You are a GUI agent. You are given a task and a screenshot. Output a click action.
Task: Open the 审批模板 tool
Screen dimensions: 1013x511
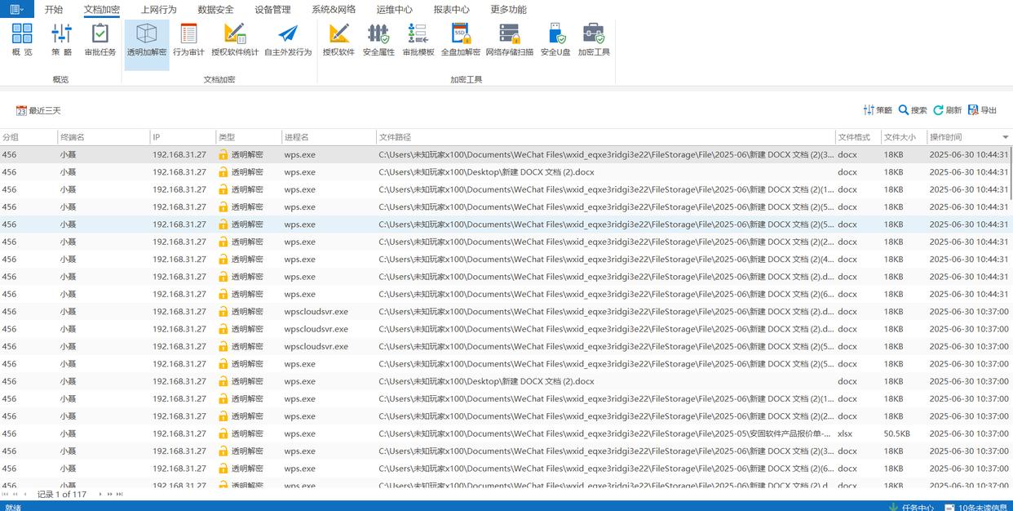point(418,40)
